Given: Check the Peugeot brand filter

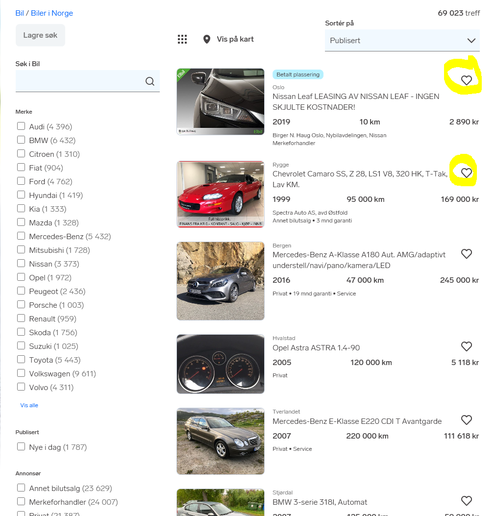Looking at the screenshot, I should pos(21,291).
